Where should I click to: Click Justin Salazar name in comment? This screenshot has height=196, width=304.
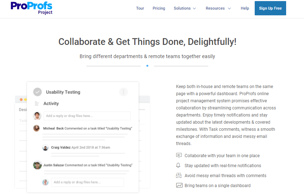coord(54,165)
